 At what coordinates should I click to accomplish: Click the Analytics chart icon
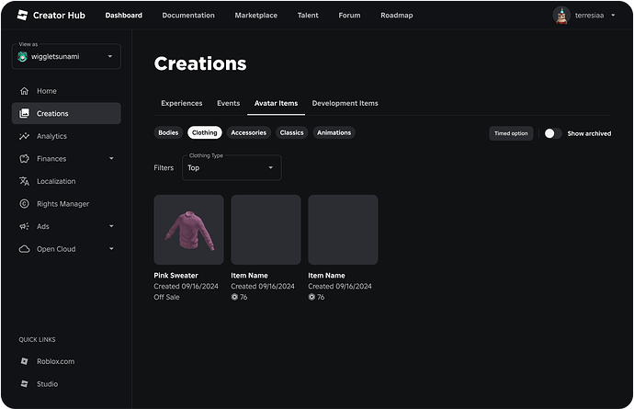(x=24, y=136)
